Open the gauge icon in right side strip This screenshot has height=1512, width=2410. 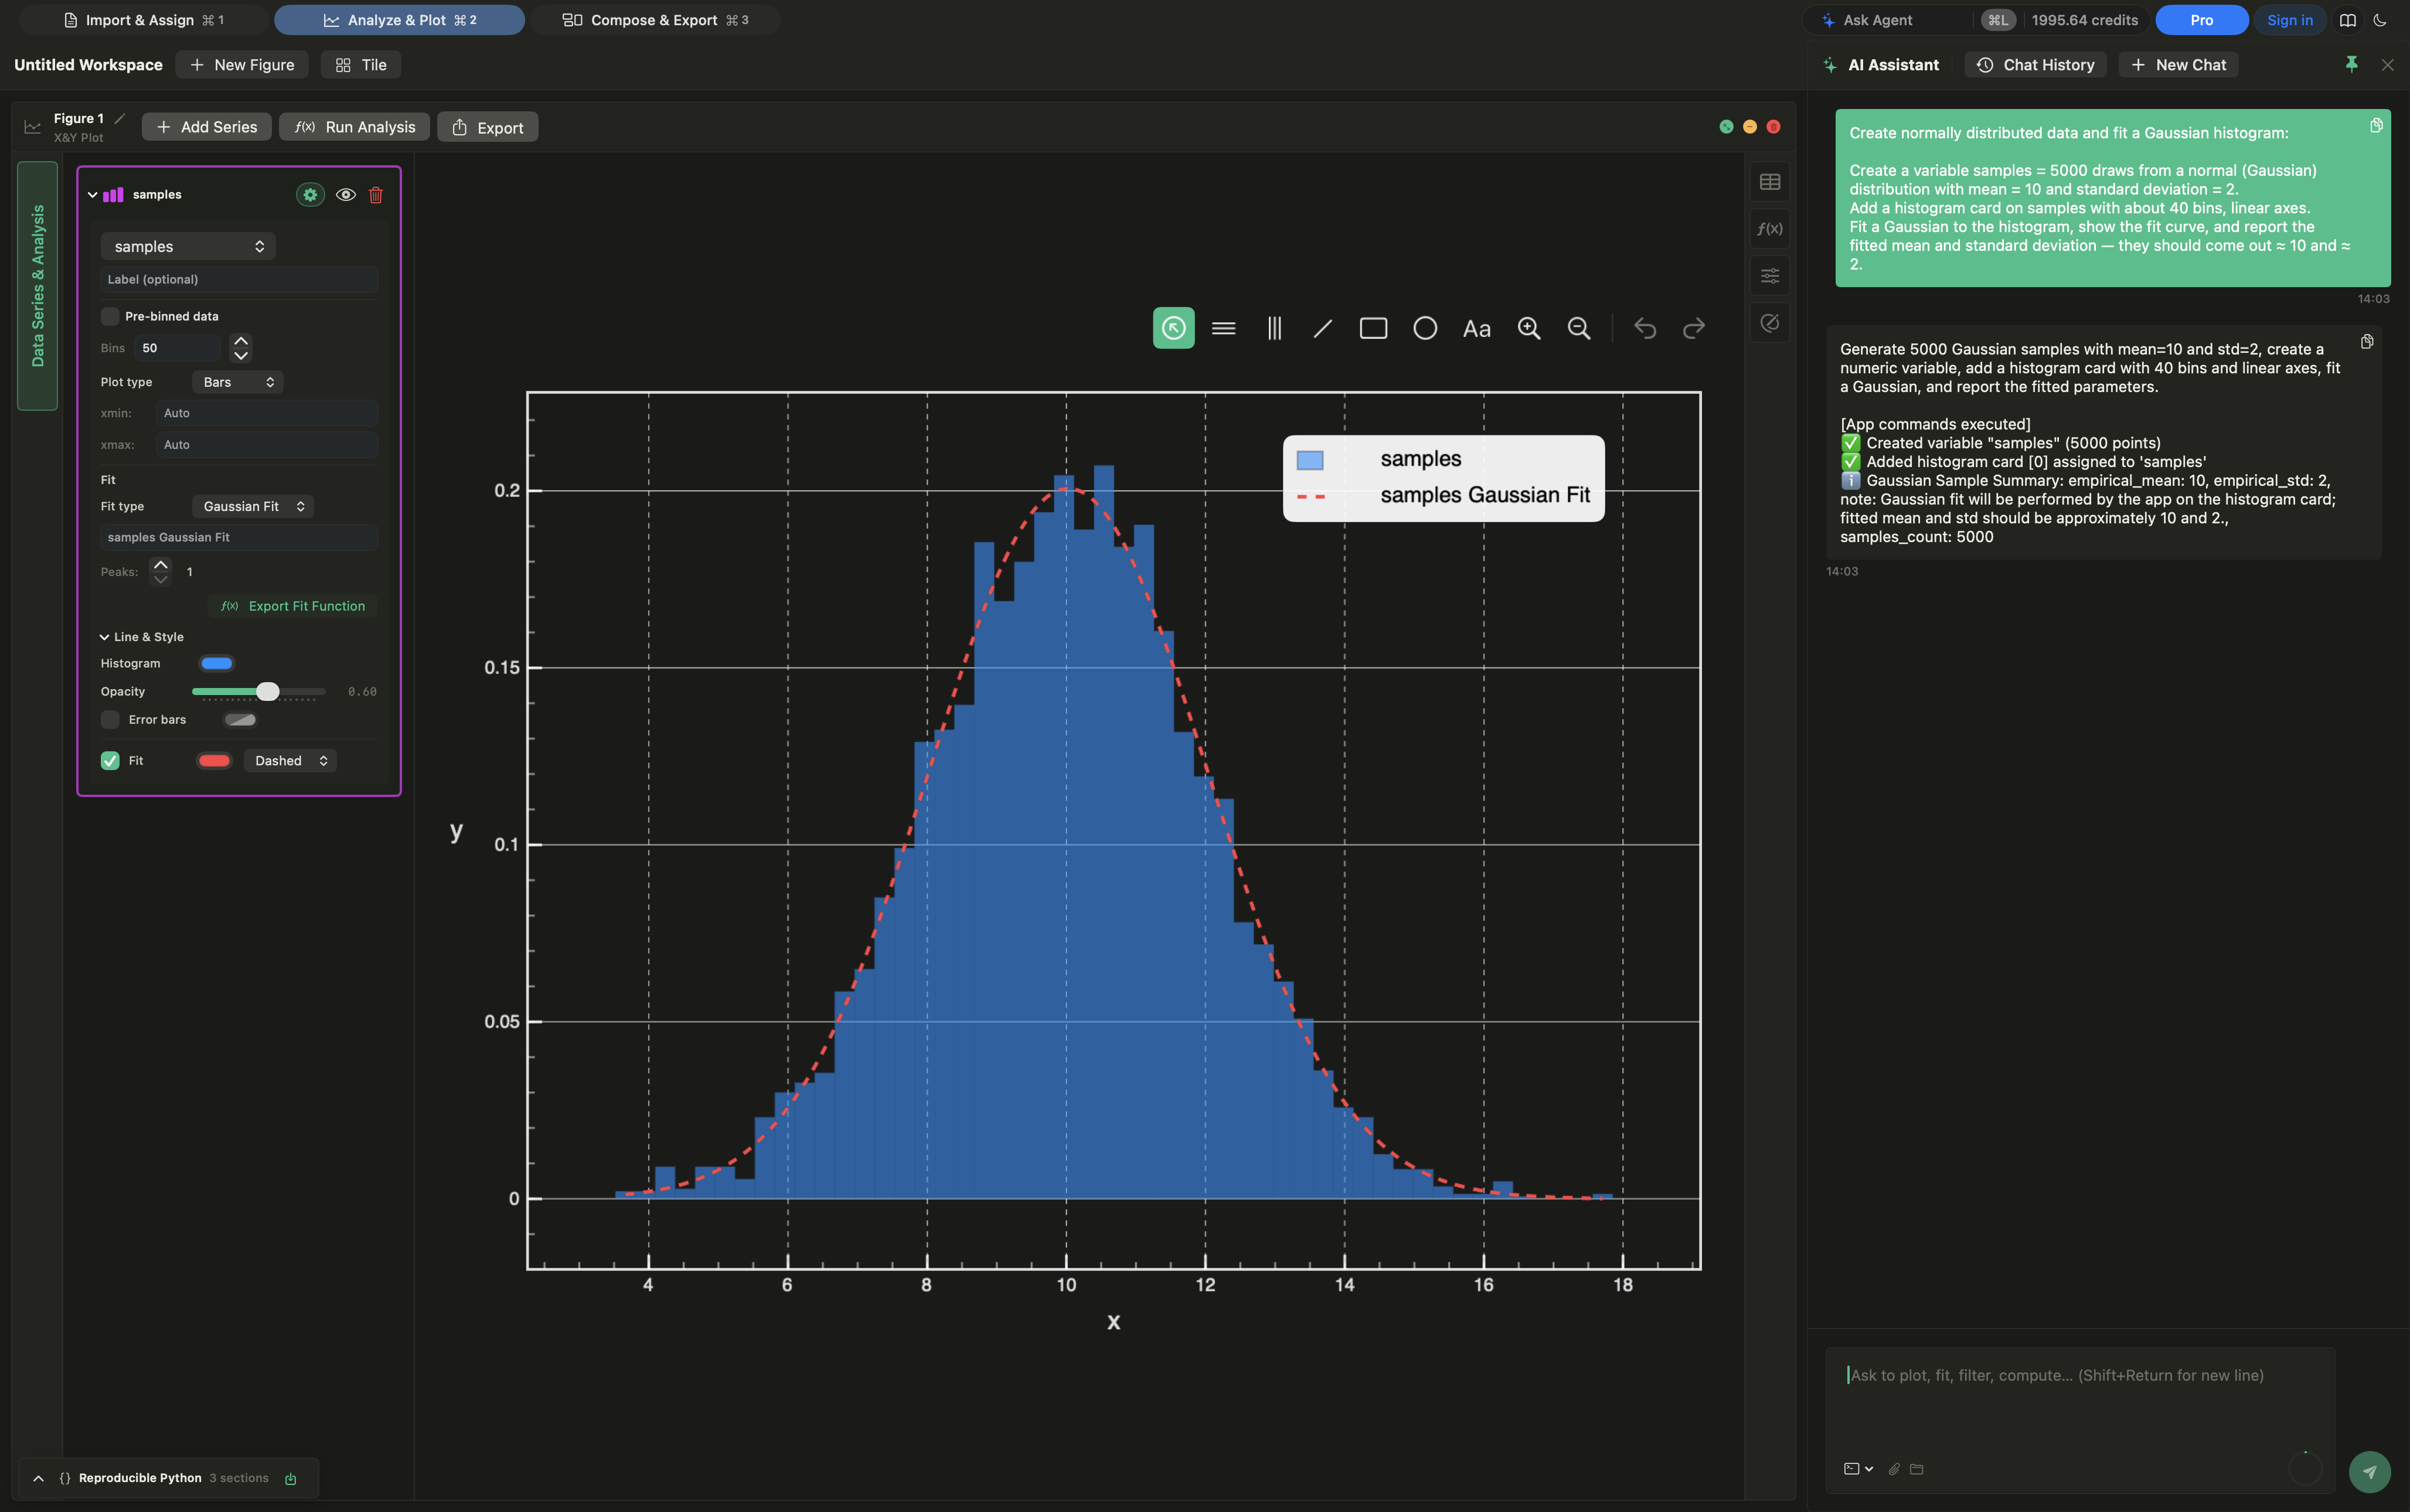coord(1770,323)
